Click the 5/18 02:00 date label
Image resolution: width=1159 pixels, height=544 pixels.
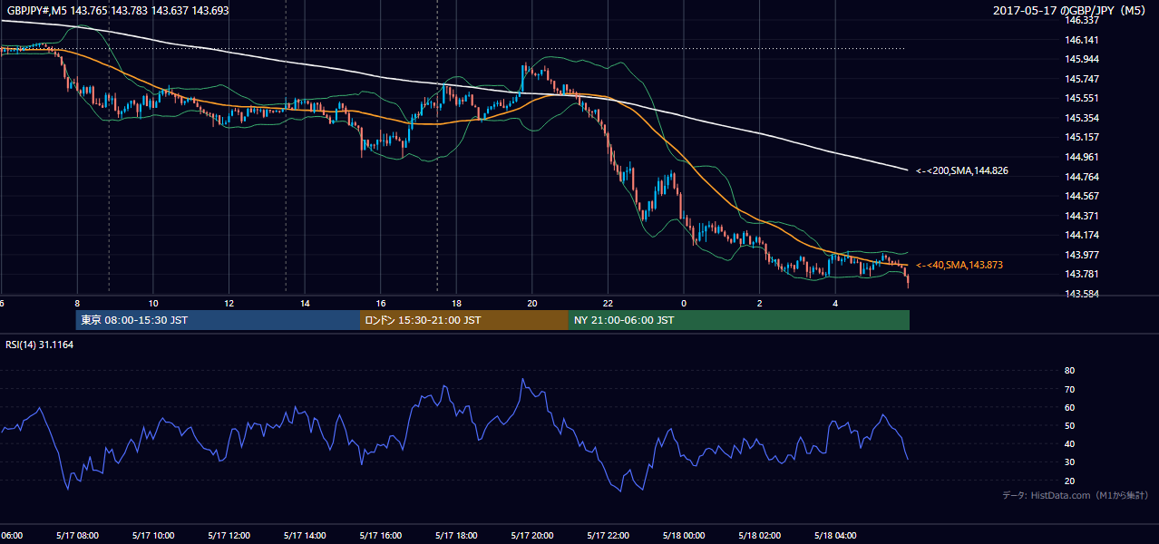pyautogui.click(x=759, y=535)
